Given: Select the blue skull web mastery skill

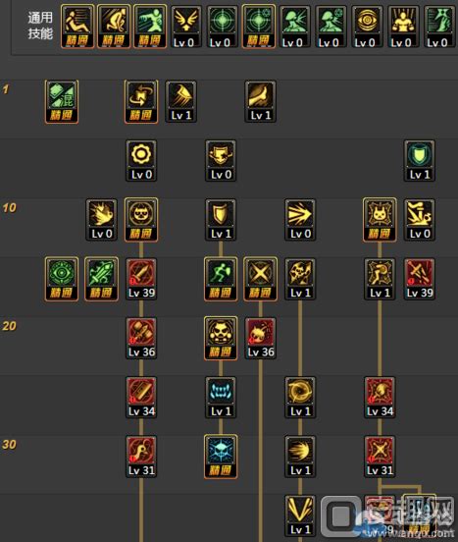Looking at the screenshot, I should (221, 457).
